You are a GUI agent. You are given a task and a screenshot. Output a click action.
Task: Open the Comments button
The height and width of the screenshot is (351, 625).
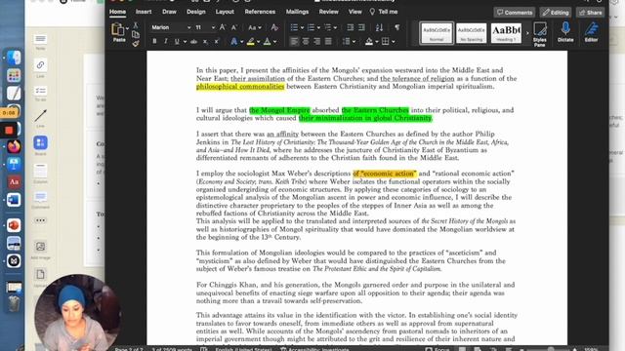point(515,13)
